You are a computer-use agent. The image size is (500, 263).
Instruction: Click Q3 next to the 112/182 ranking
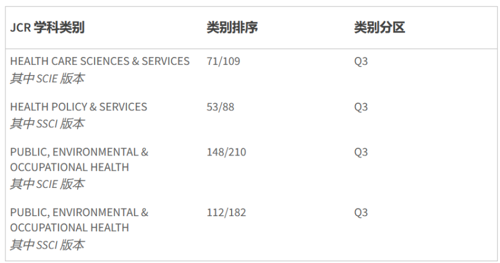361,213
